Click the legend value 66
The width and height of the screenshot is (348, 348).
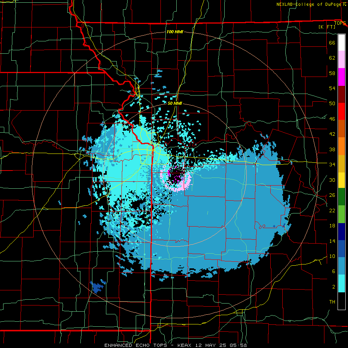point(332,43)
